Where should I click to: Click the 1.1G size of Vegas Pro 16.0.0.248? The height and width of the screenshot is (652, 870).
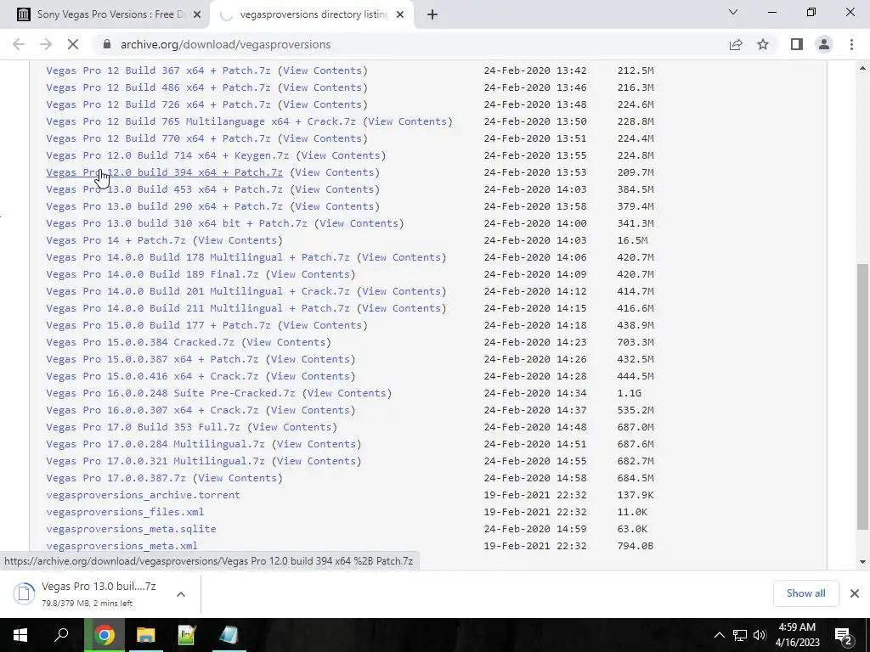pyautogui.click(x=630, y=393)
